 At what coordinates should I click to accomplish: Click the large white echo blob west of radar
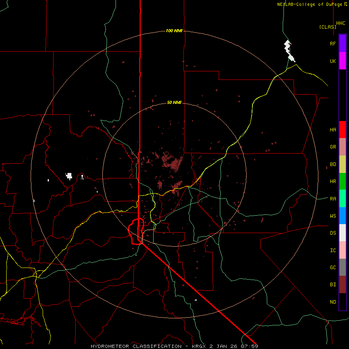pos(69,176)
